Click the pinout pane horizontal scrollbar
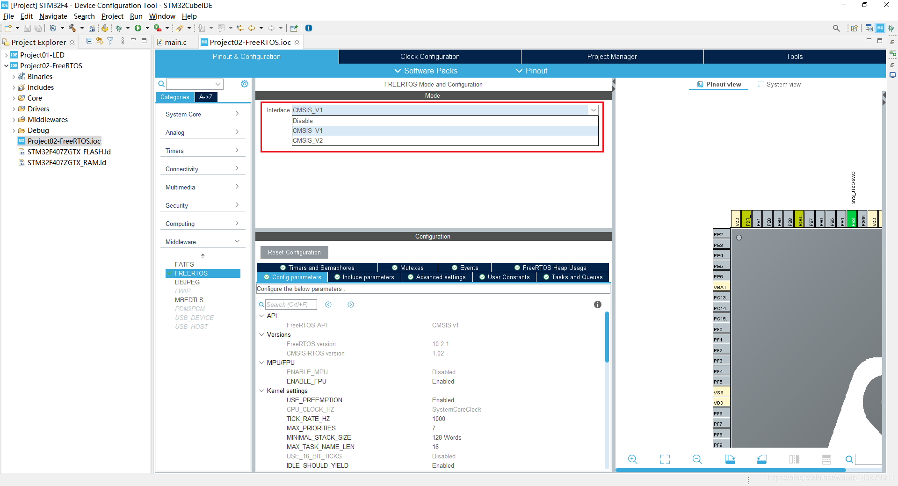This screenshot has height=486, width=898. tap(731, 470)
